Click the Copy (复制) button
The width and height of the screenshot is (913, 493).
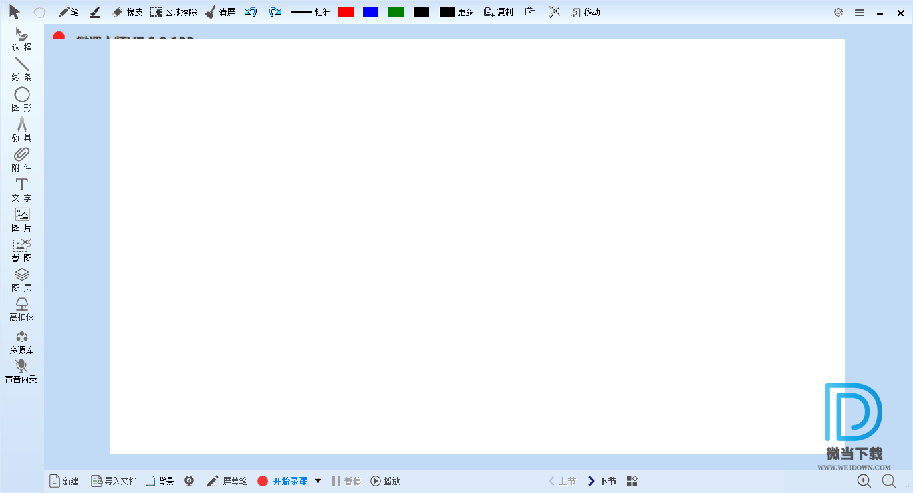pos(499,12)
